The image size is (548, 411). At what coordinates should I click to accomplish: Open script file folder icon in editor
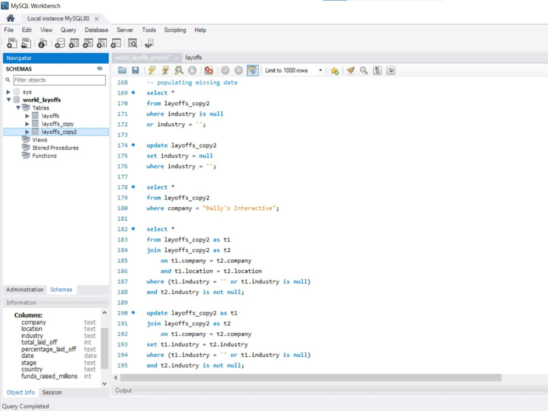[x=122, y=70]
